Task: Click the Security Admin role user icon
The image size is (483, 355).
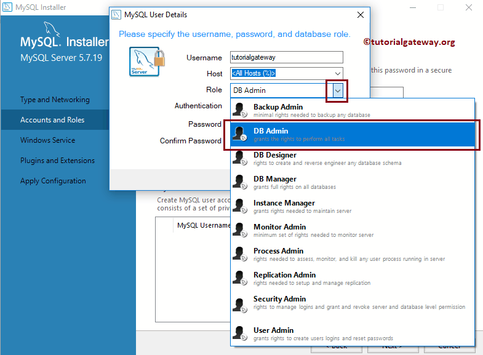Action: [x=240, y=305]
